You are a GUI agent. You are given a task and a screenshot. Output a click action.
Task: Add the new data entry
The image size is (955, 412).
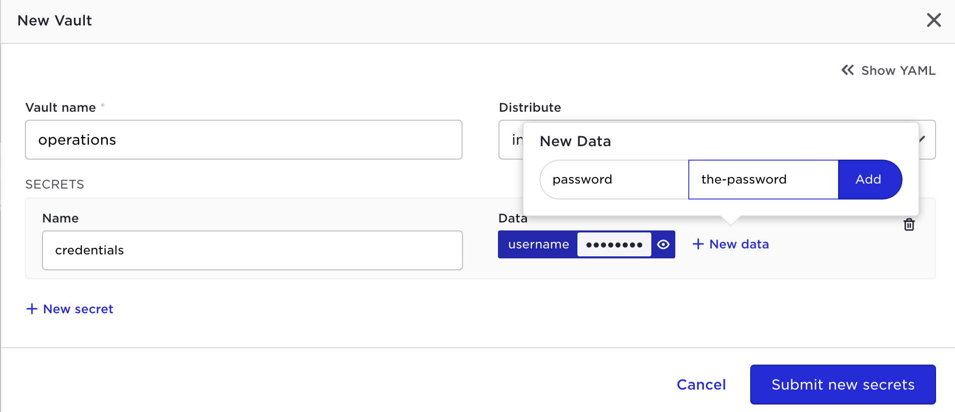870,180
